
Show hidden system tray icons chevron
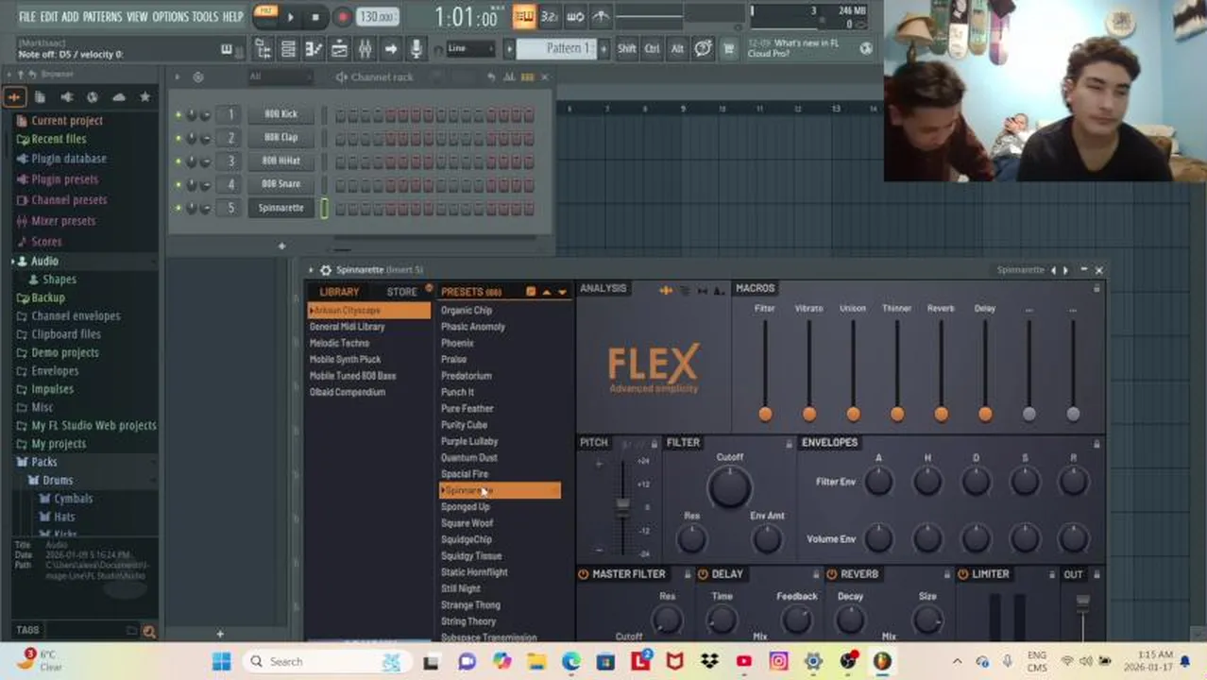click(957, 661)
